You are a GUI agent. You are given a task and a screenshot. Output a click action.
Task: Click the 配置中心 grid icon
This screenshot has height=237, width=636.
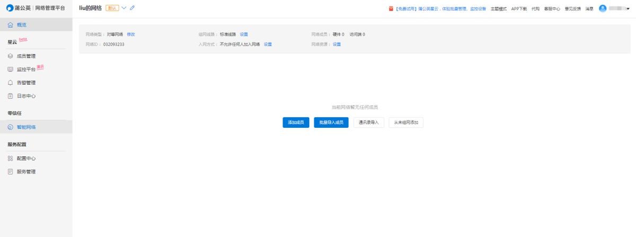[11, 159]
